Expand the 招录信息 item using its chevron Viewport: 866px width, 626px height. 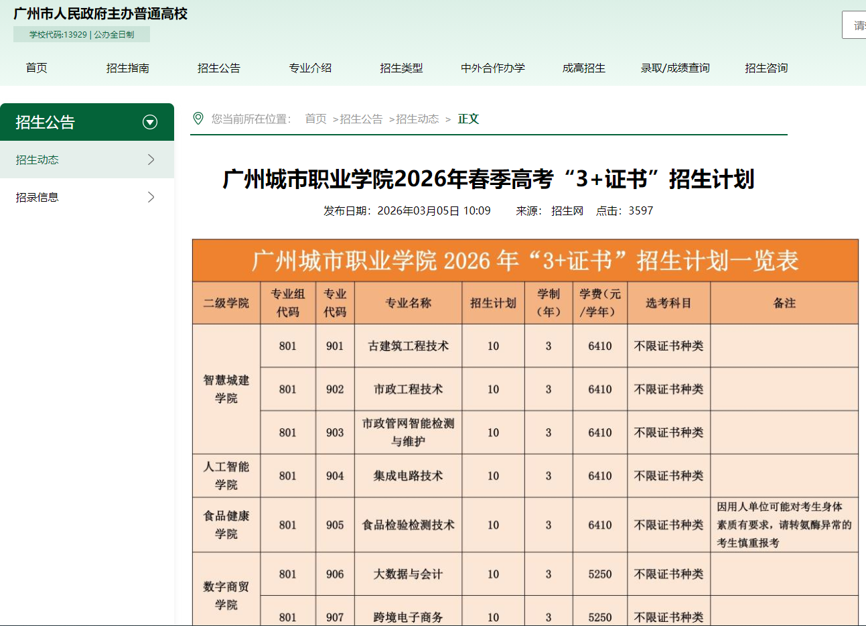(x=152, y=196)
